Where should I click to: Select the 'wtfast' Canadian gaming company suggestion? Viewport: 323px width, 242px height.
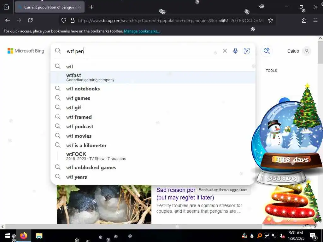[153, 78]
